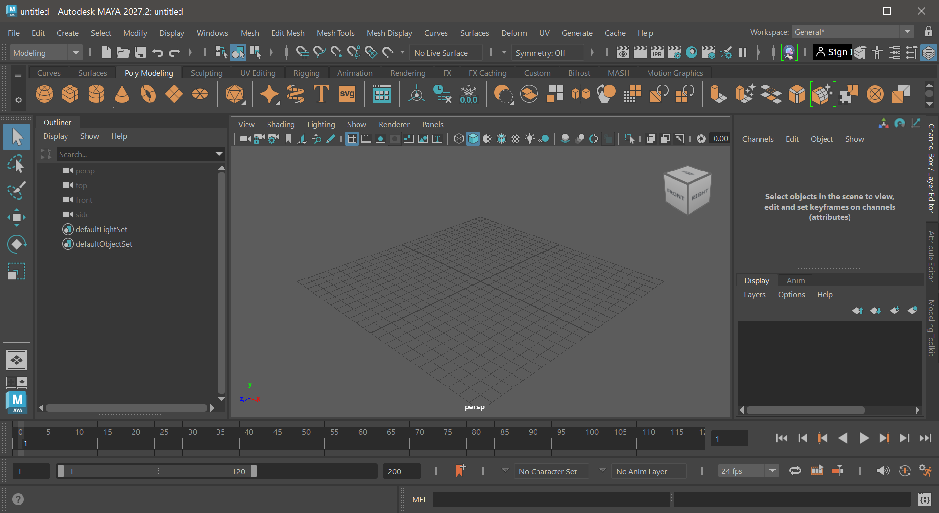The width and height of the screenshot is (939, 513).
Task: Create a polygon torus from the shelf
Action: 148,94
